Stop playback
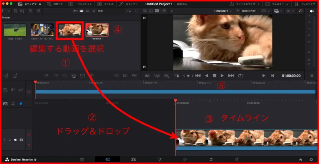 coord(214,76)
